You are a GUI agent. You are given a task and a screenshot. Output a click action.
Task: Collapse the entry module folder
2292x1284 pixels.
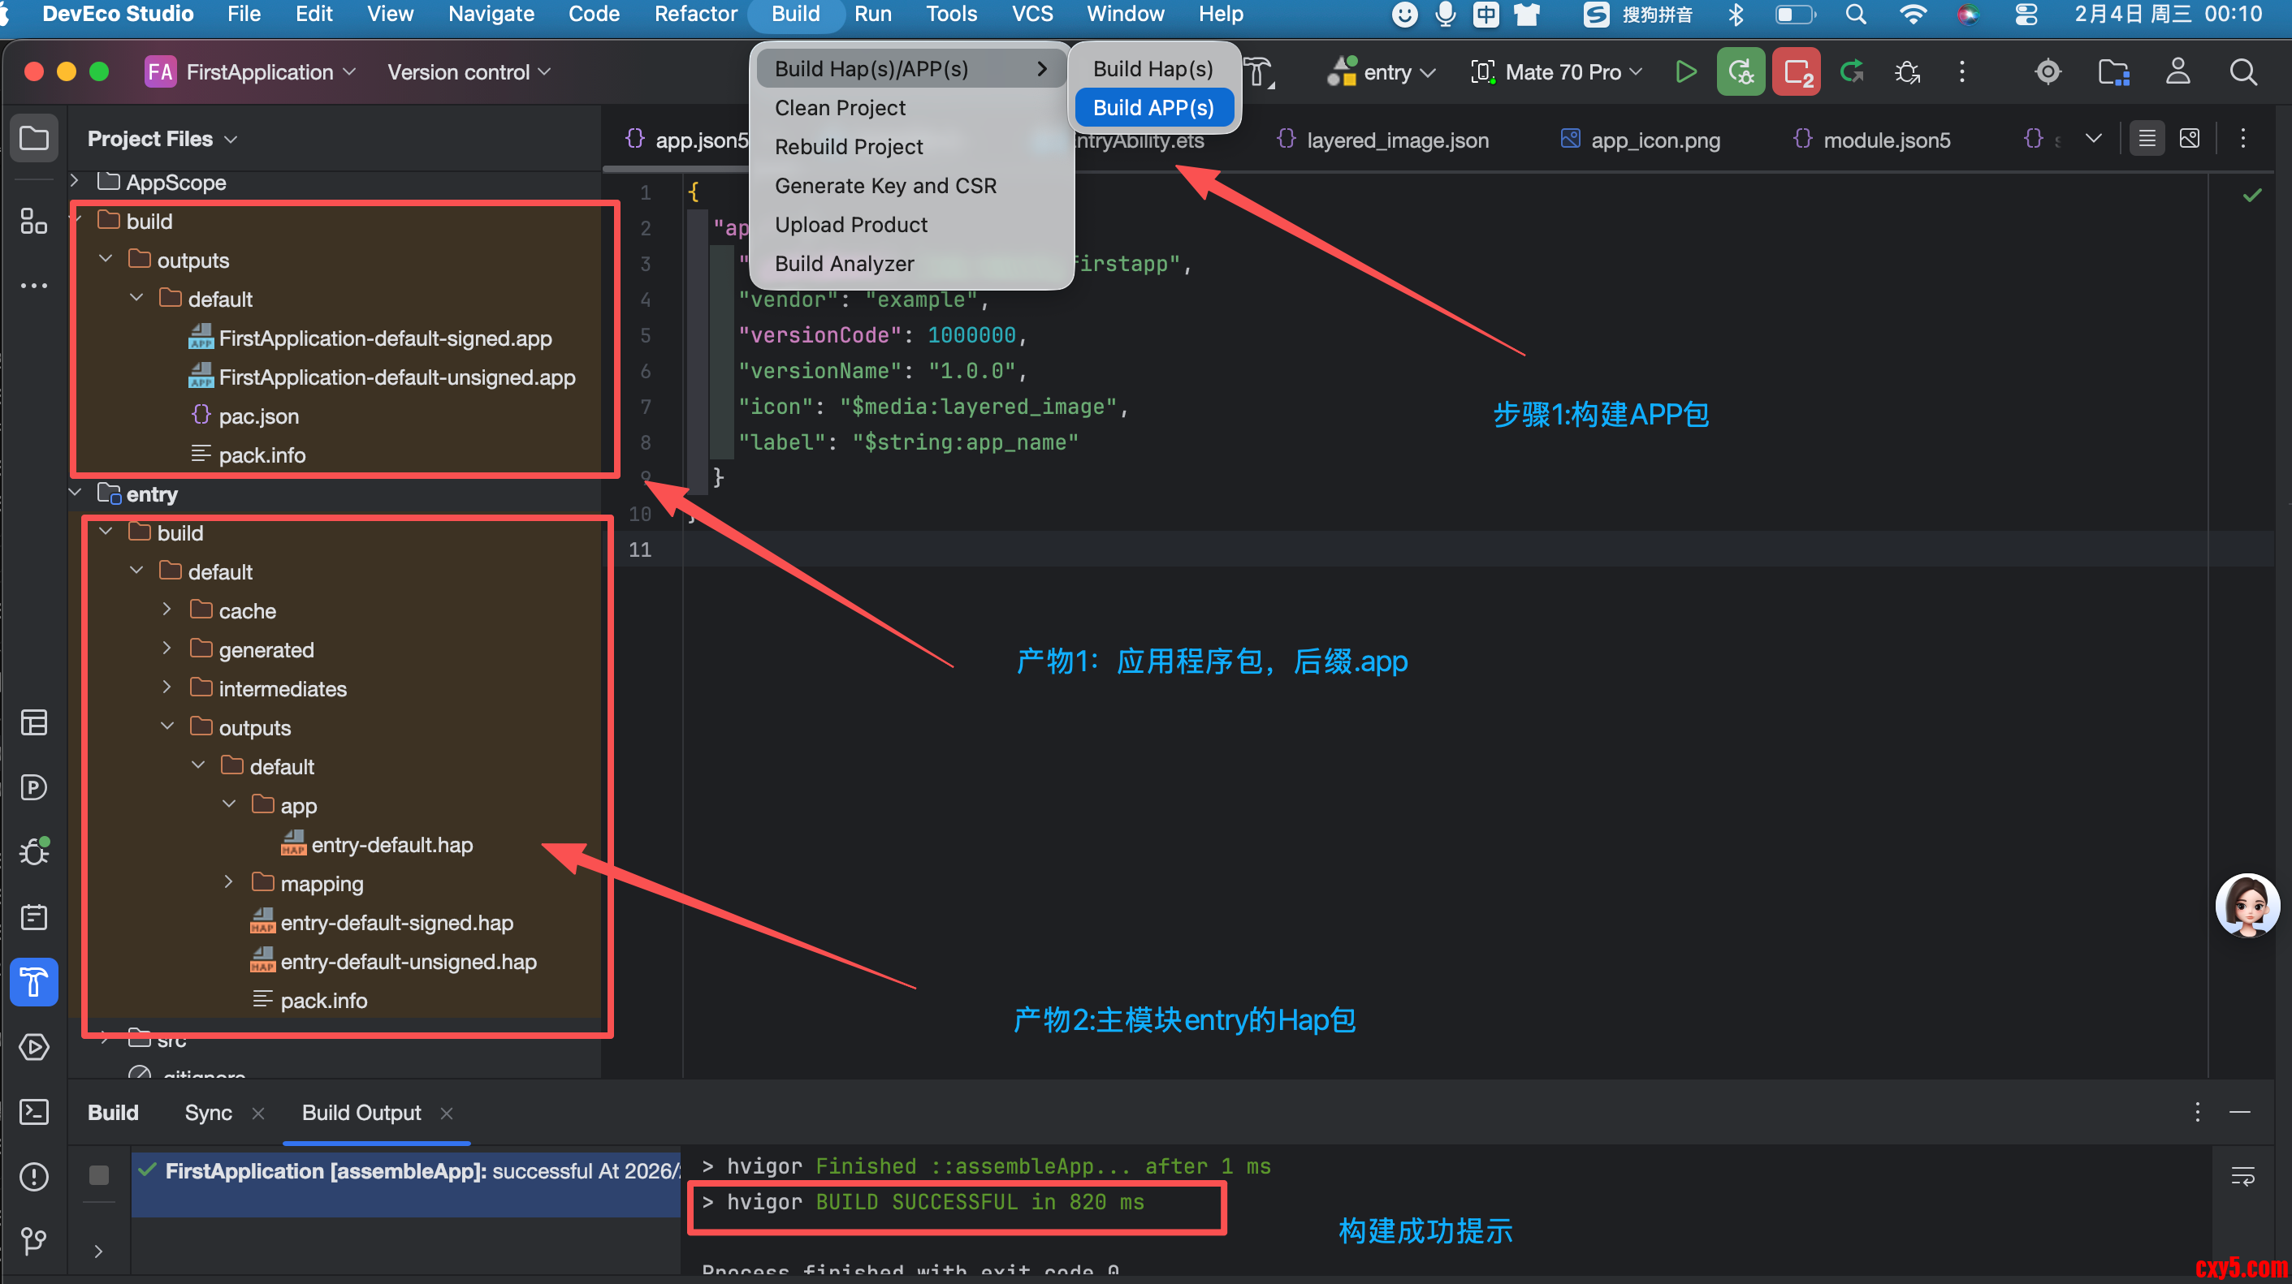click(x=76, y=493)
